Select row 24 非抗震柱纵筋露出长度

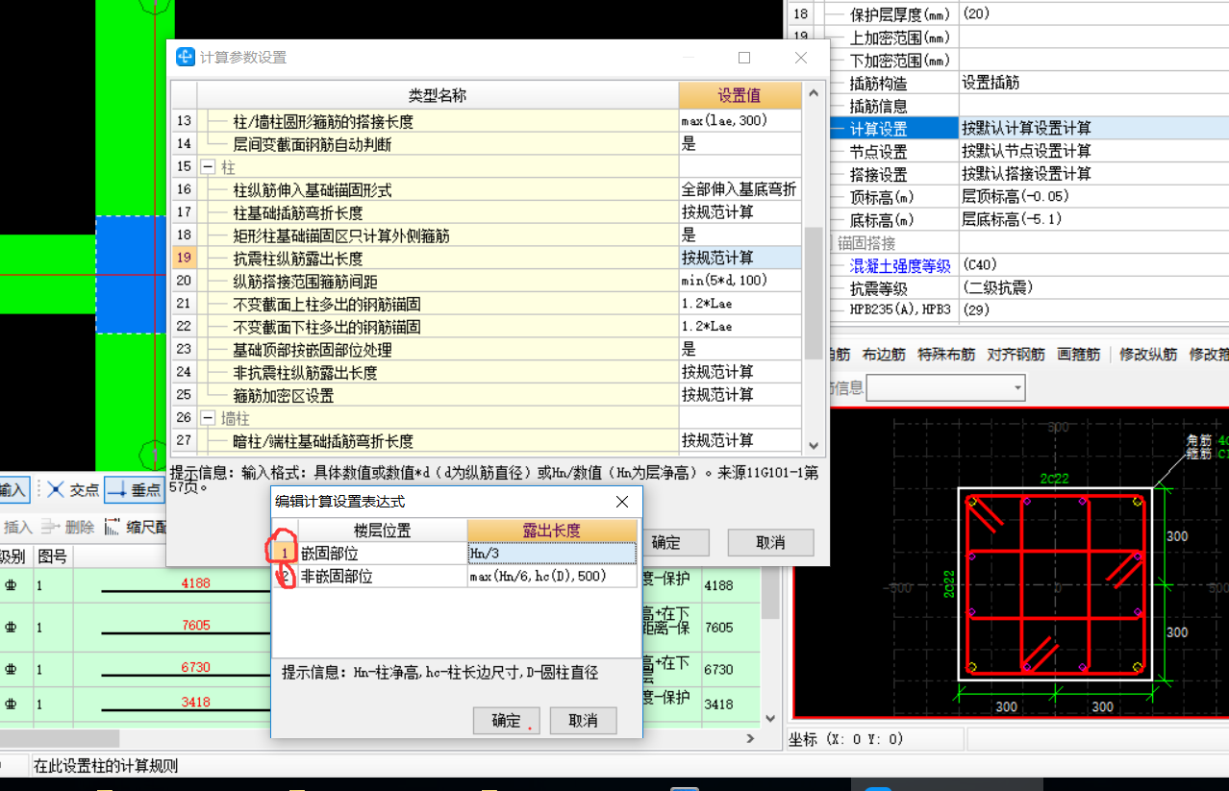coord(438,372)
